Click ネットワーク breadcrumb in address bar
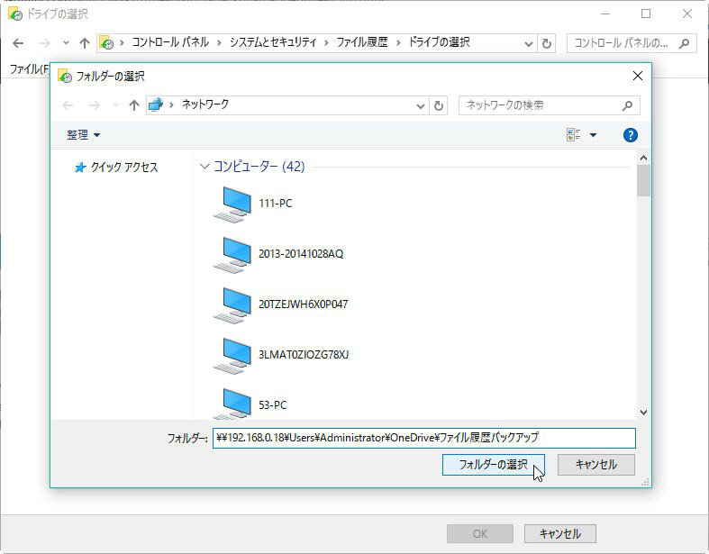The image size is (709, 554). pyautogui.click(x=205, y=104)
